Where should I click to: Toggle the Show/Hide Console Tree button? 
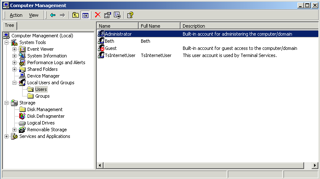click(85, 15)
